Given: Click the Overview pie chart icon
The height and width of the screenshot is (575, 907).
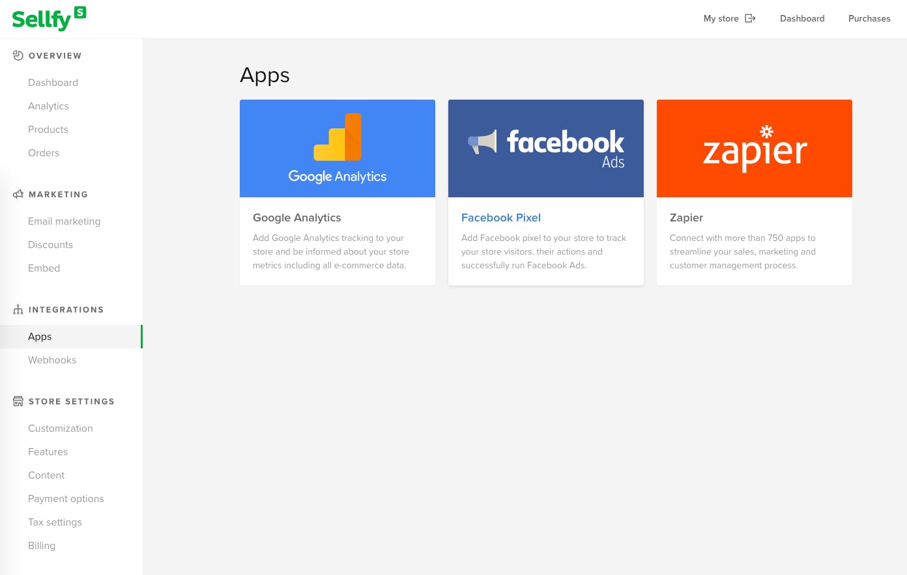Looking at the screenshot, I should 18,55.
